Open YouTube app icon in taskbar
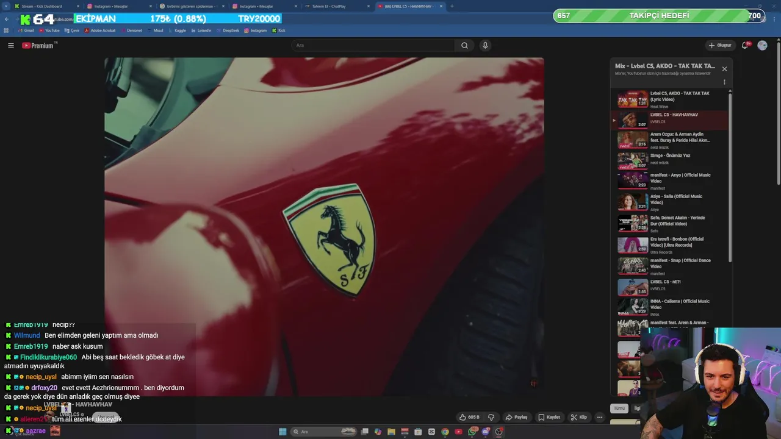Screen dimensions: 781x439 pos(458,432)
